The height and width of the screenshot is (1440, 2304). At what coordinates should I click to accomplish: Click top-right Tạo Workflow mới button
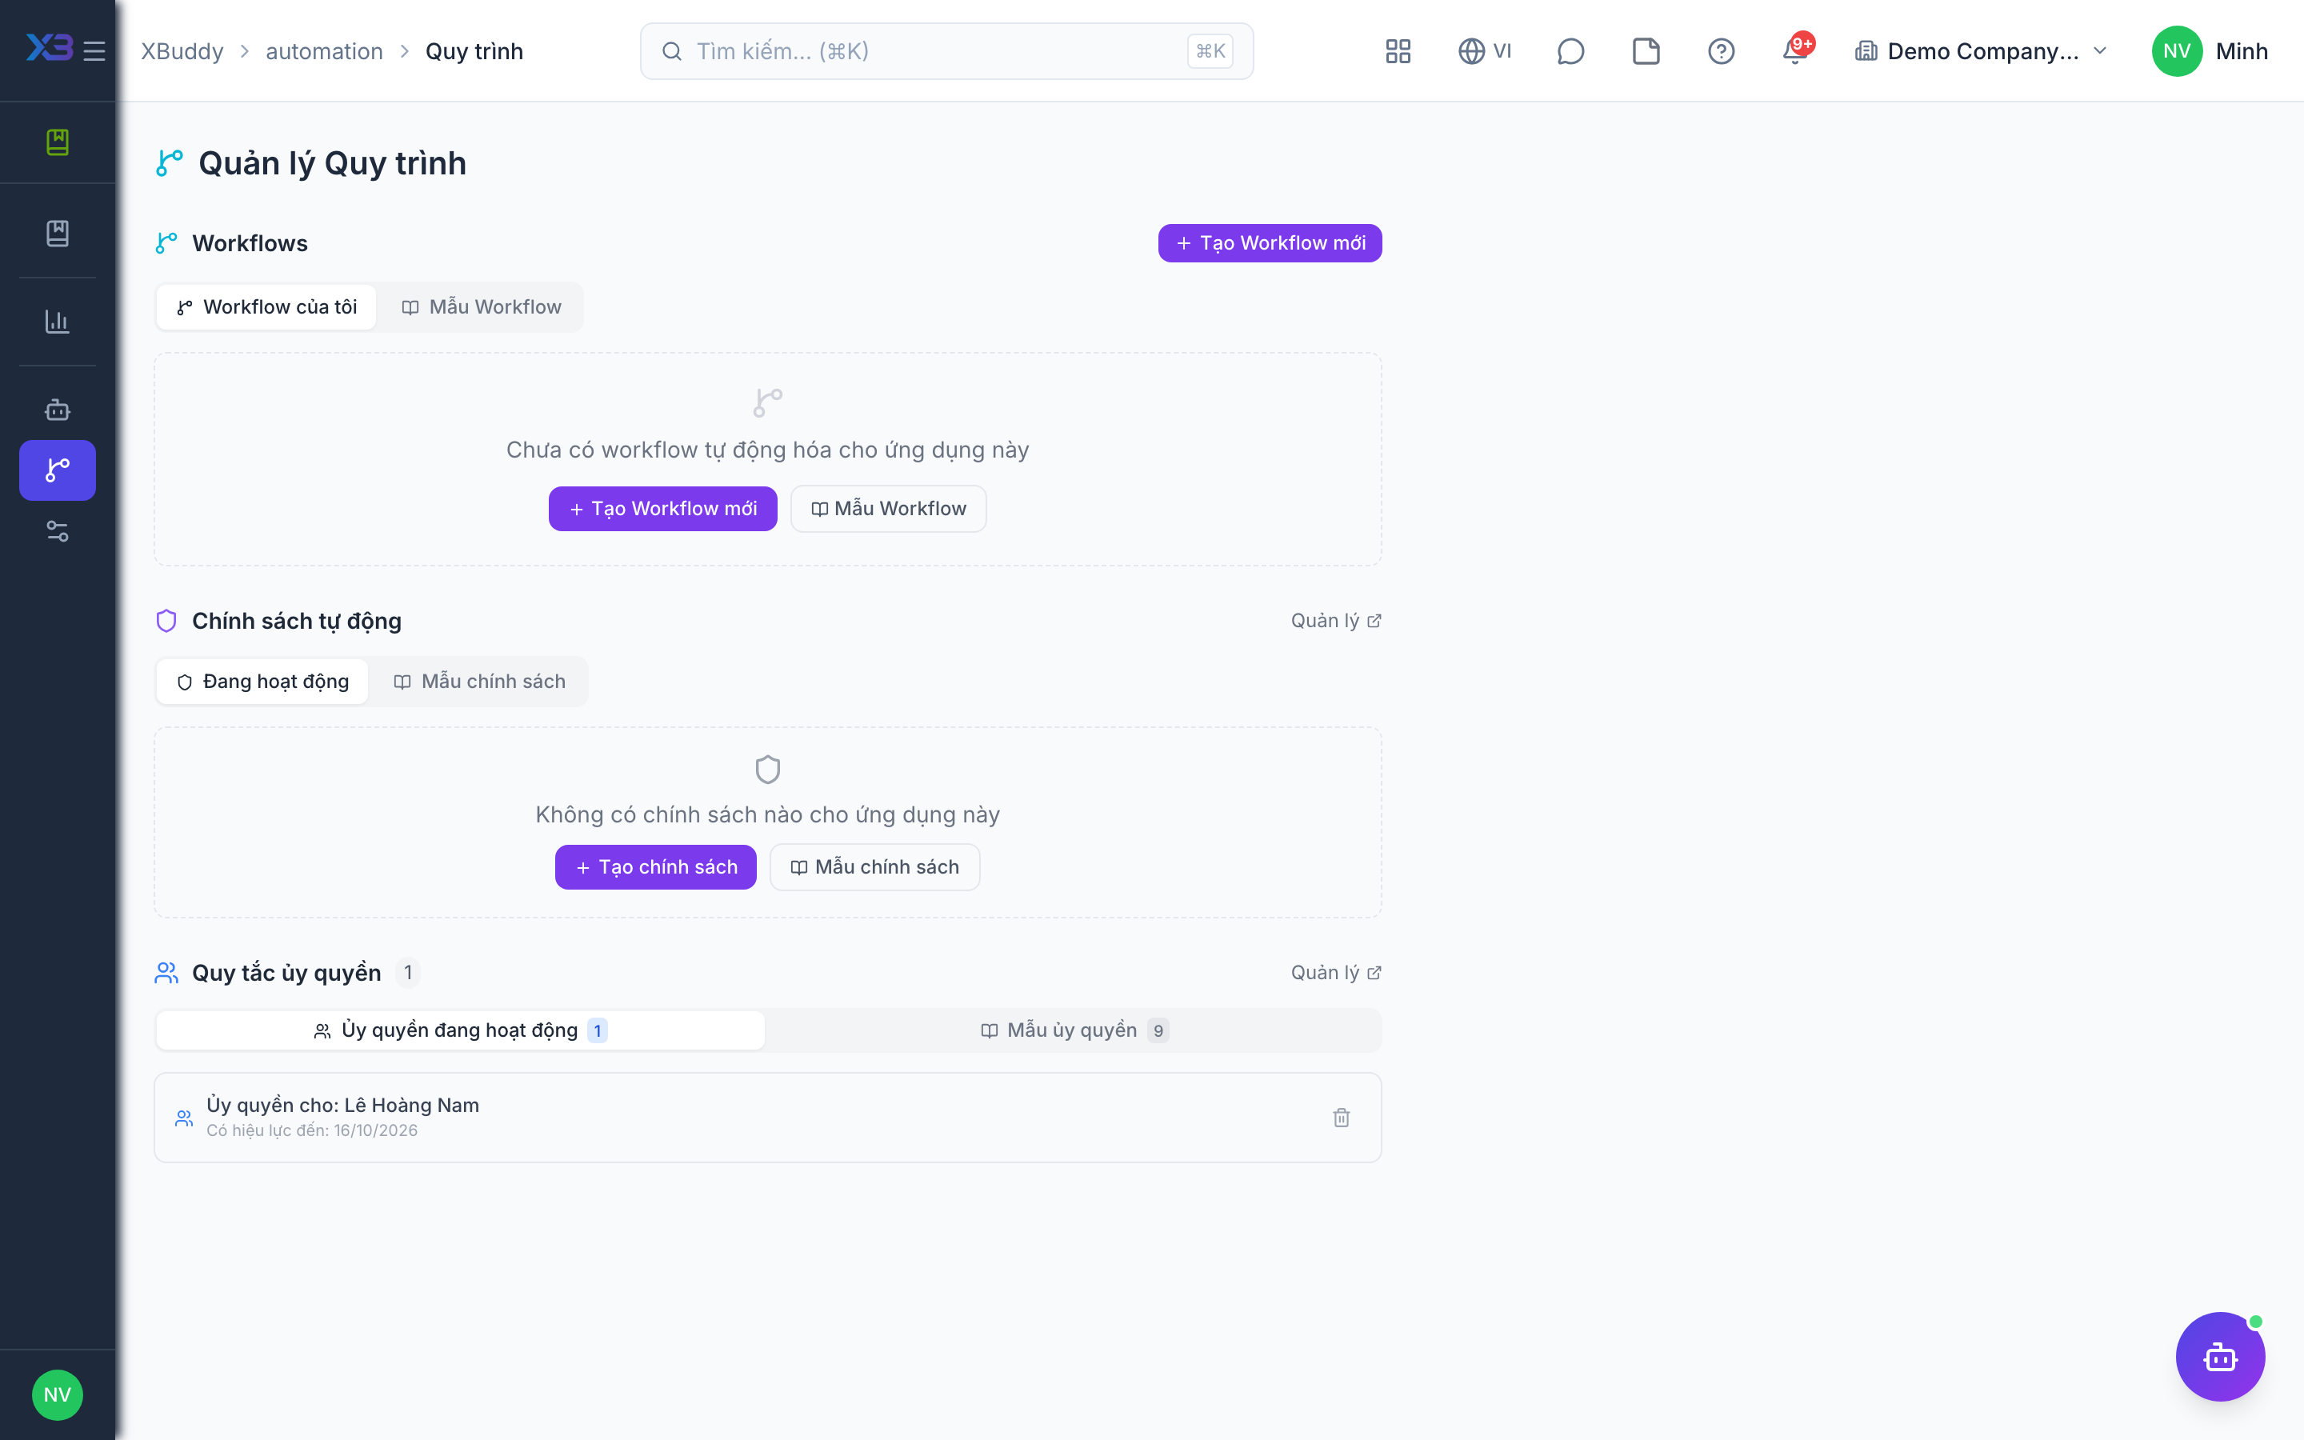1269,243
